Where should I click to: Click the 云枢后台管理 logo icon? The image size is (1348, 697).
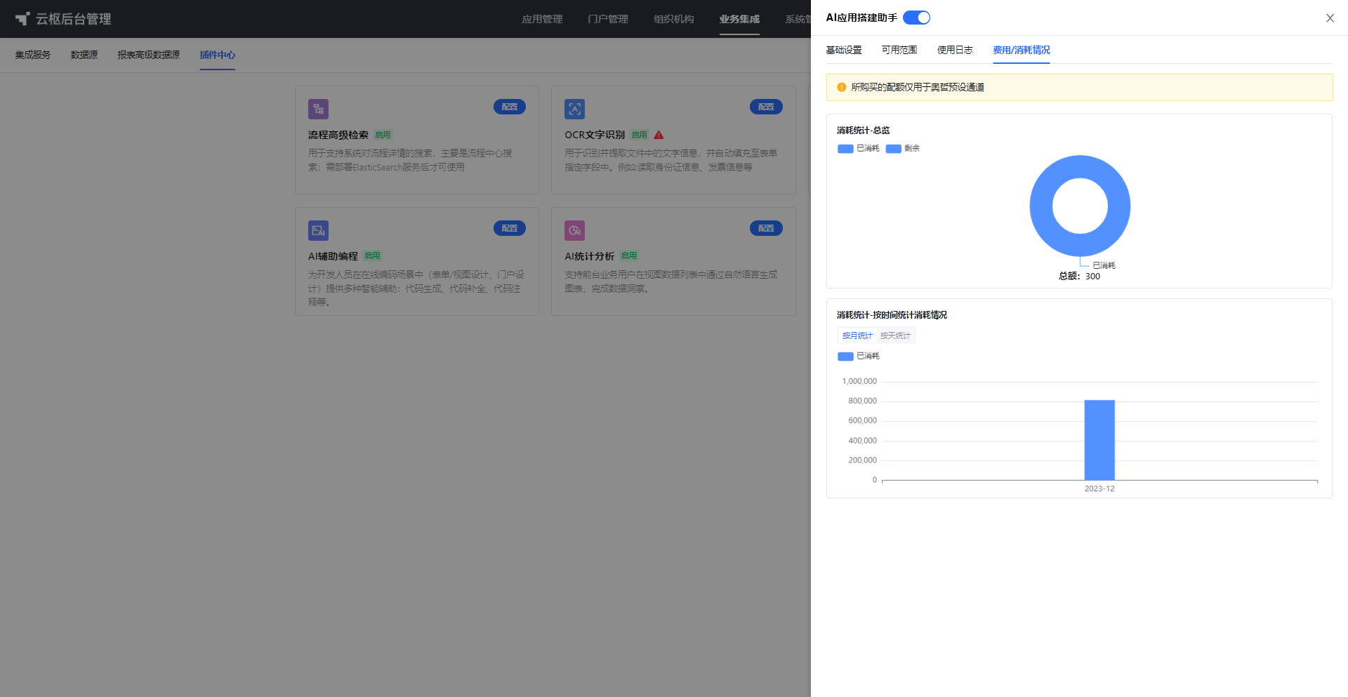22,19
